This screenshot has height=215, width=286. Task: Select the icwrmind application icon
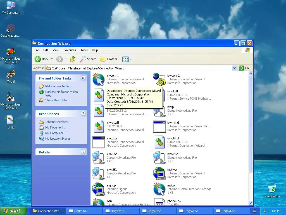[x=159, y=127]
